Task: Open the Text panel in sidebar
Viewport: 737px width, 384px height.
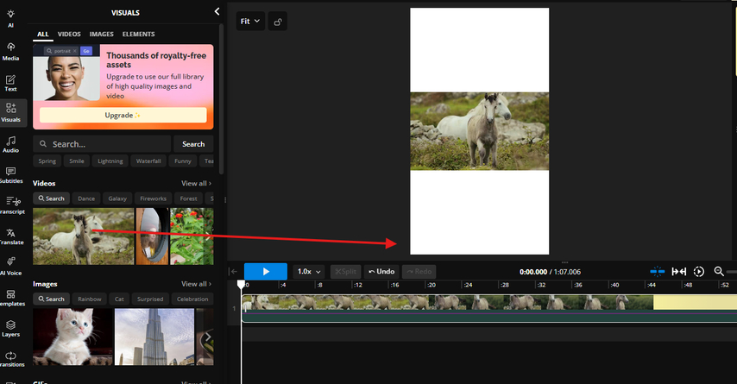Action: [x=10, y=83]
